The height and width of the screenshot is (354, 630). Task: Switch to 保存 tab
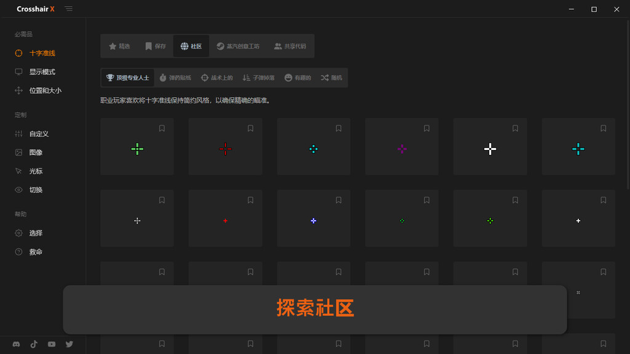point(155,46)
